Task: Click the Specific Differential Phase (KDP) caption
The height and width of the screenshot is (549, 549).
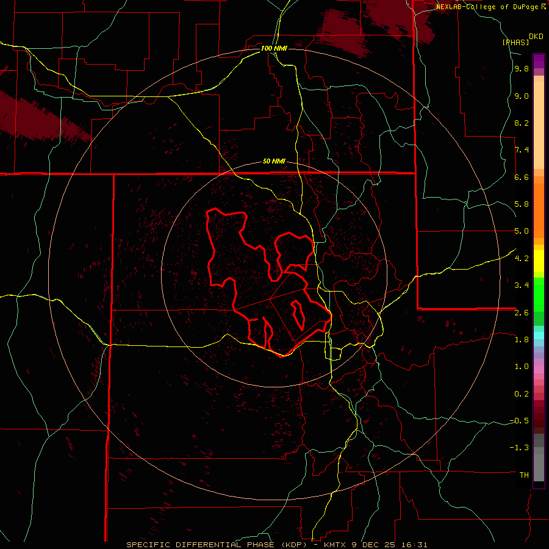Action: click(276, 545)
